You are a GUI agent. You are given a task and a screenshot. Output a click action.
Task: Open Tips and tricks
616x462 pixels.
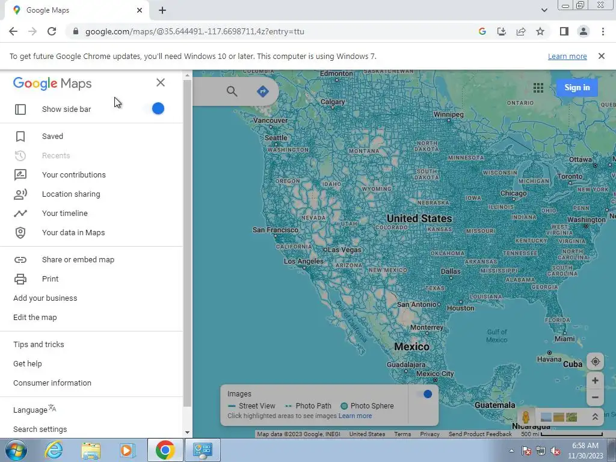[38, 345]
